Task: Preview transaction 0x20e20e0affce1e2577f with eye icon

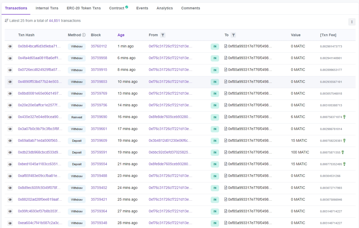Action: click(x=10, y=105)
